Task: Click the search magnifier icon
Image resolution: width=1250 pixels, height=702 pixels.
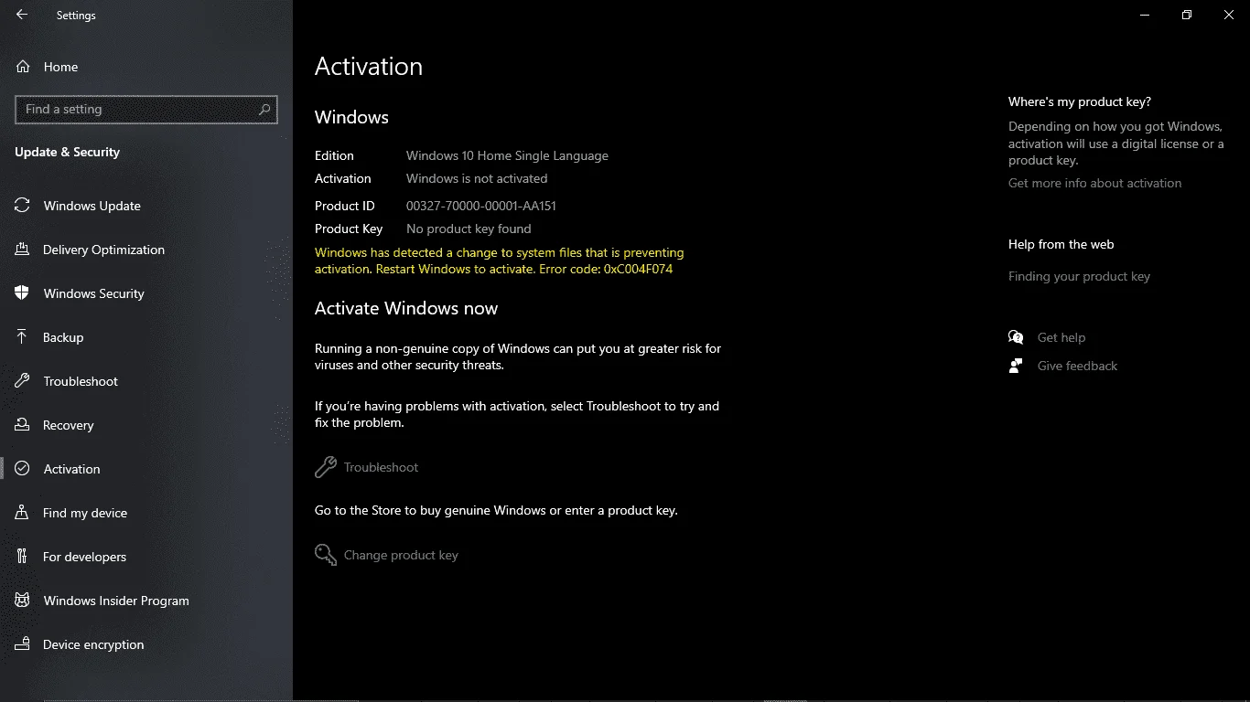Action: coord(264,109)
